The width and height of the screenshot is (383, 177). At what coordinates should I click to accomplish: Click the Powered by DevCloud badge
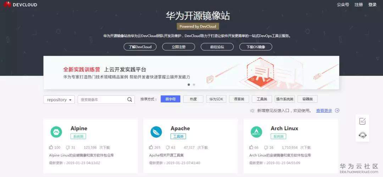click(198, 26)
